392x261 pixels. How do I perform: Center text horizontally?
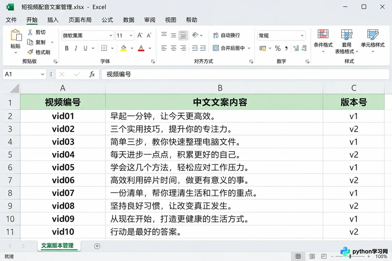(174, 48)
